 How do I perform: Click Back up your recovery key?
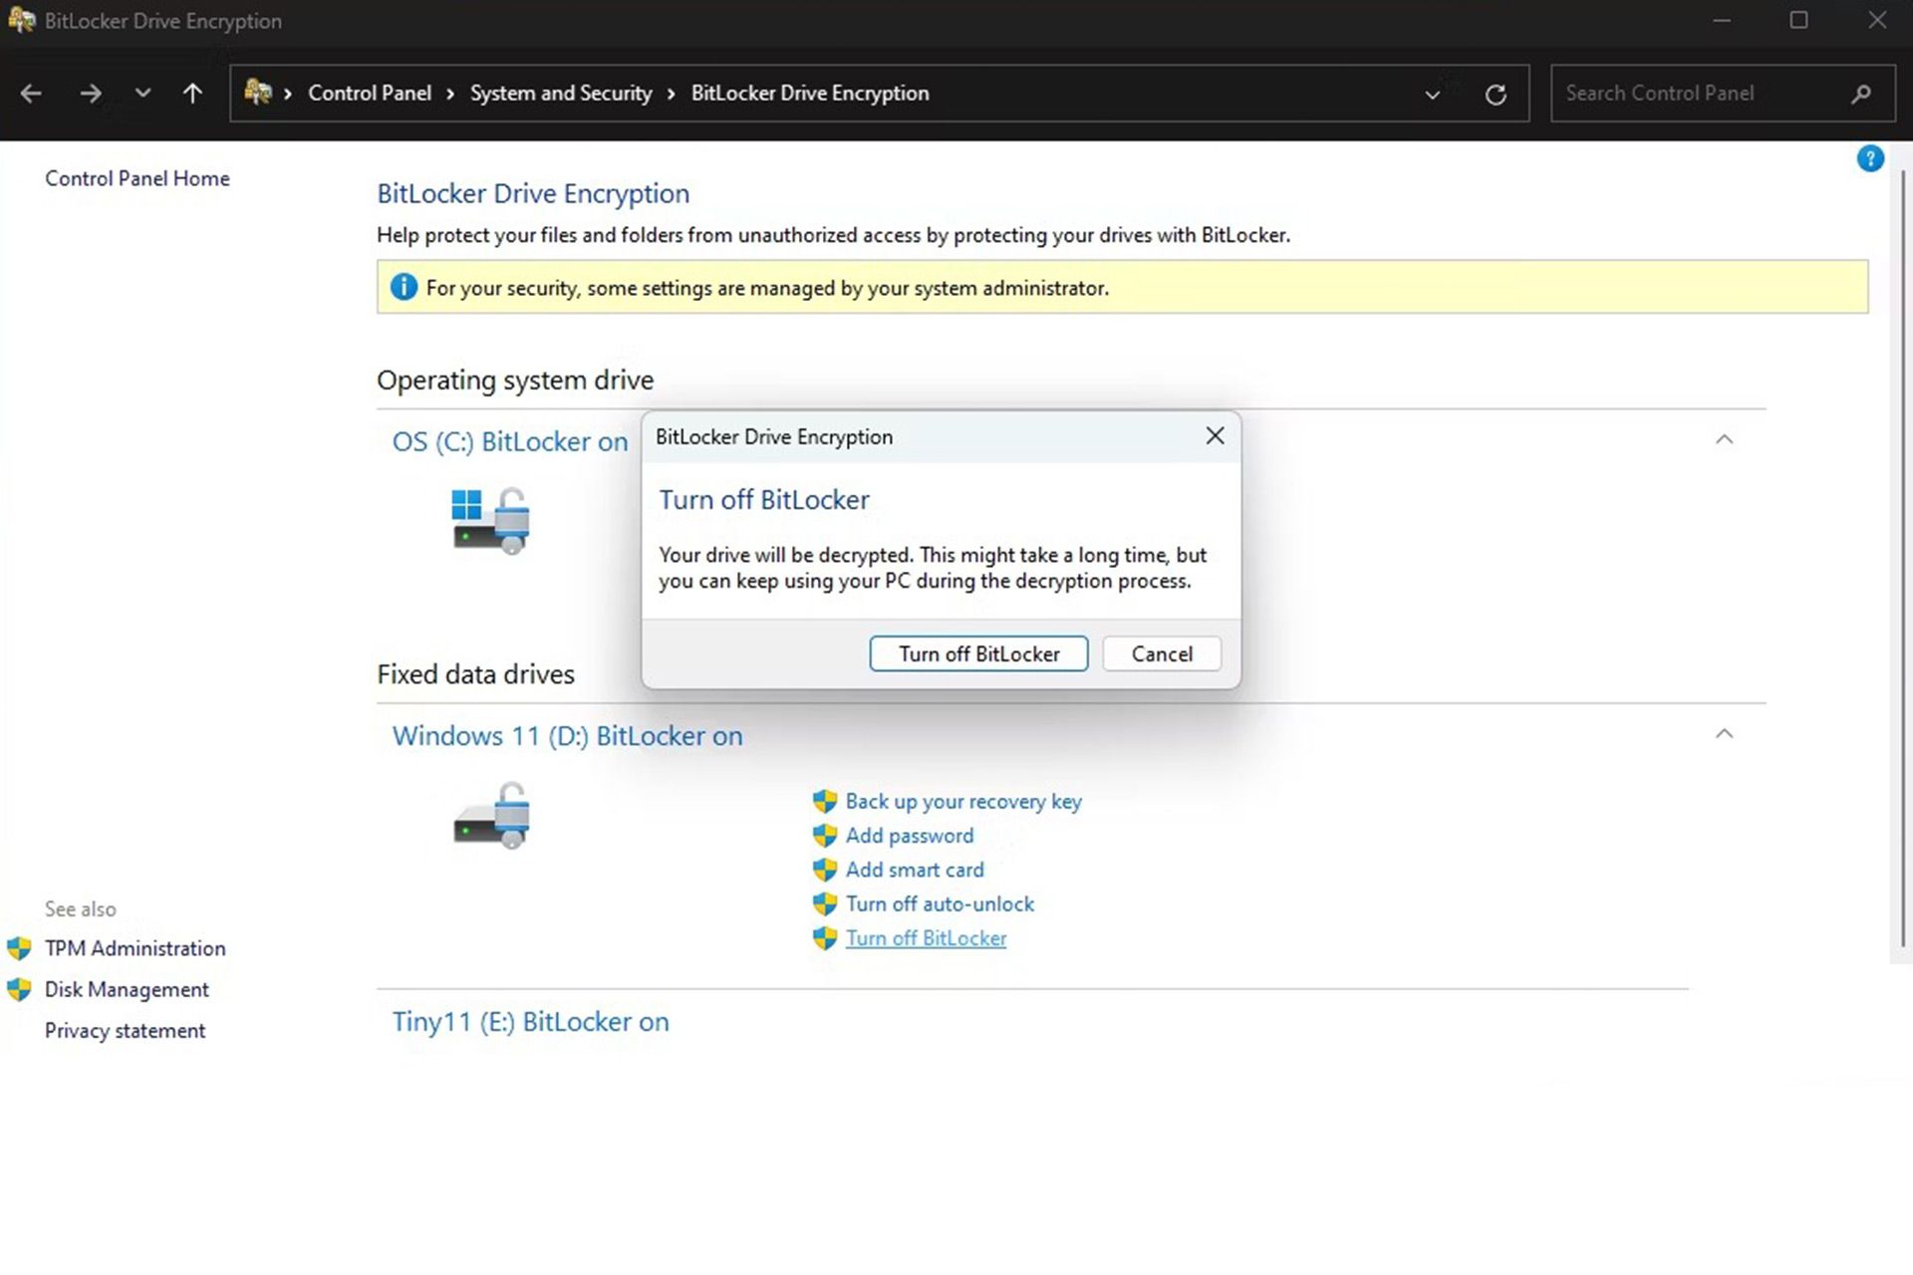[x=963, y=802]
